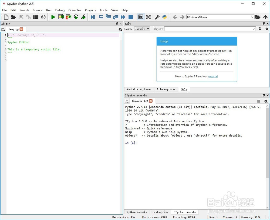The height and width of the screenshot is (220, 270).
Task: Toggle fullscreen mode with the crossed-arrows icon
Action: click(x=148, y=17)
